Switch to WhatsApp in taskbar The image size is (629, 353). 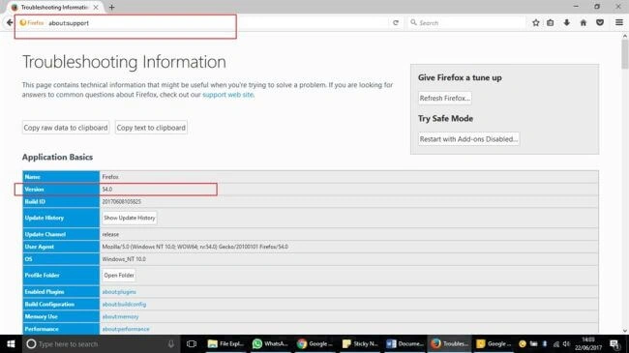270,343
